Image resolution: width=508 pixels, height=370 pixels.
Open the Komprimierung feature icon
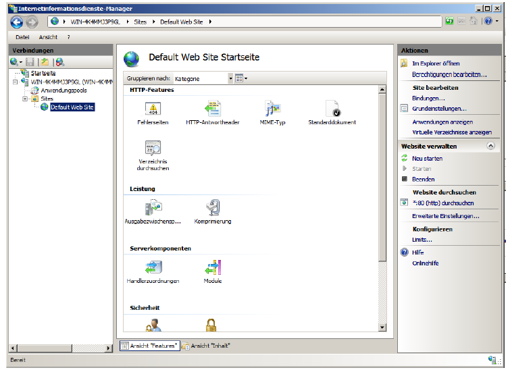(x=212, y=208)
